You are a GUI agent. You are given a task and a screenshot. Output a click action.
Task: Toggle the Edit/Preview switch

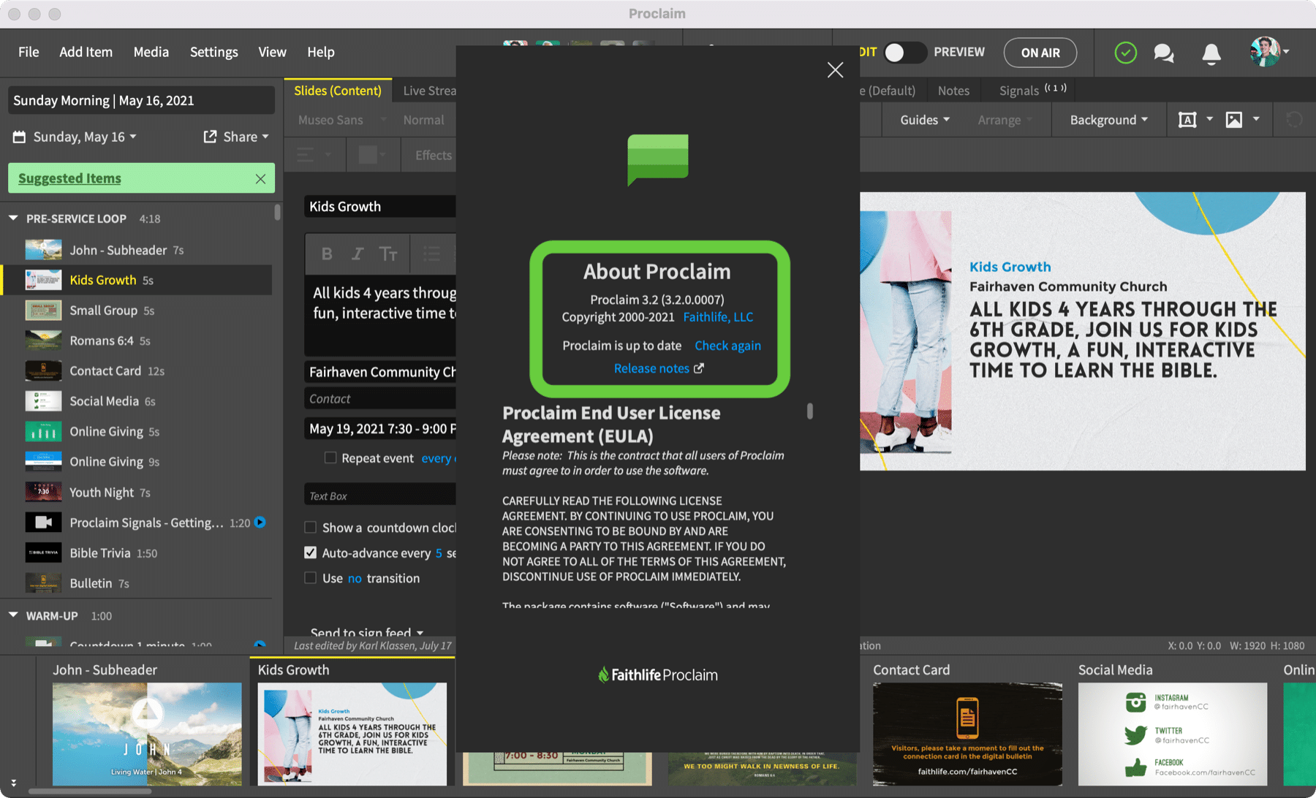tap(904, 53)
